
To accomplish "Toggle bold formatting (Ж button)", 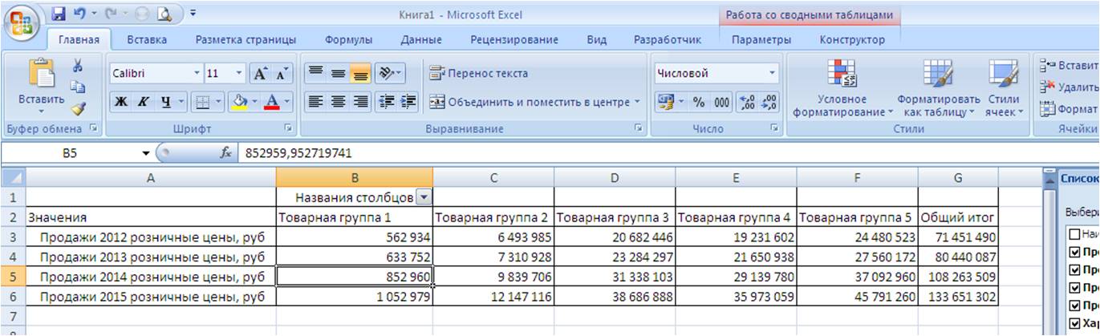I will coord(121,102).
